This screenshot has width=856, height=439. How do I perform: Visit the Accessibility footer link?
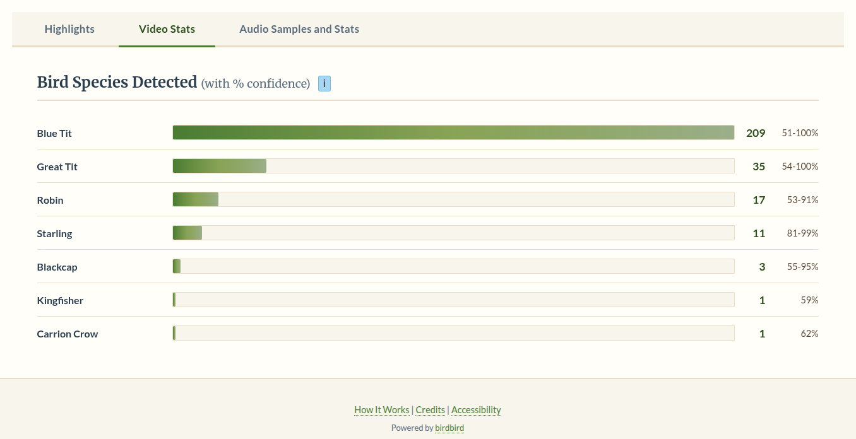(476, 410)
